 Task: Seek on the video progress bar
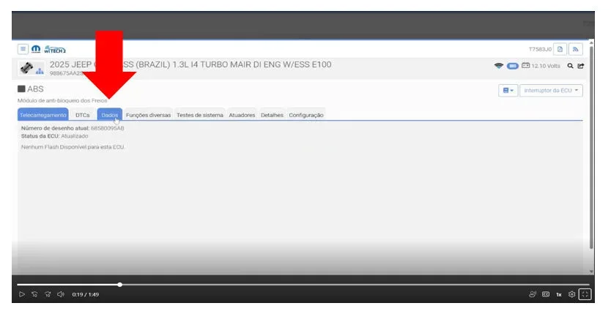pyautogui.click(x=303, y=285)
